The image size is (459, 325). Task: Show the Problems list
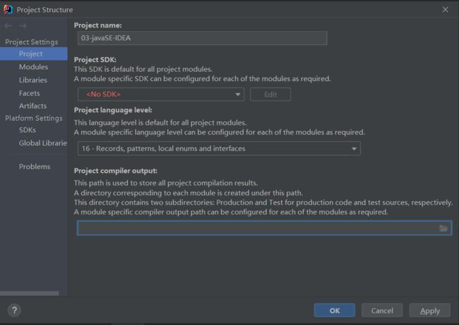pos(34,166)
